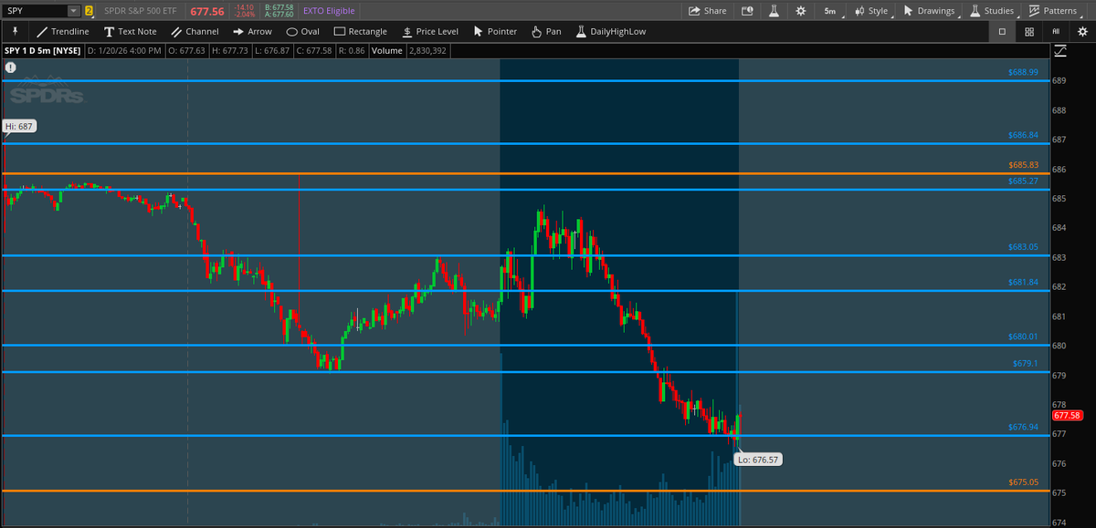Select the $680.01 price level label
This screenshot has width=1096, height=528.
[x=1023, y=336]
